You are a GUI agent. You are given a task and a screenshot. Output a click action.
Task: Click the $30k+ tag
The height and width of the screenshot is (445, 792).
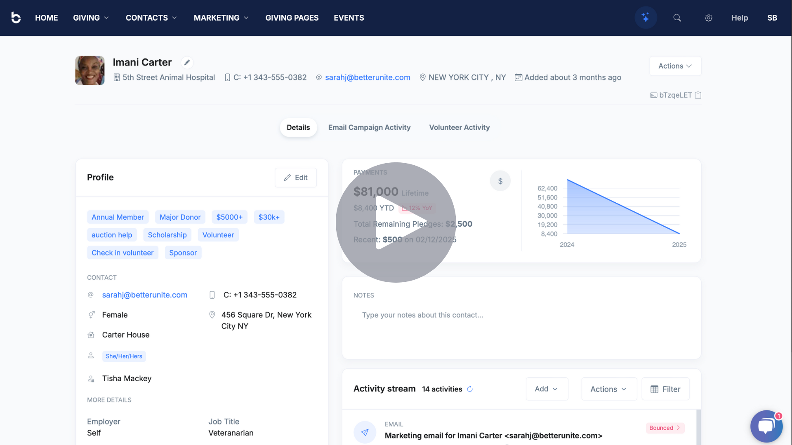[269, 217]
